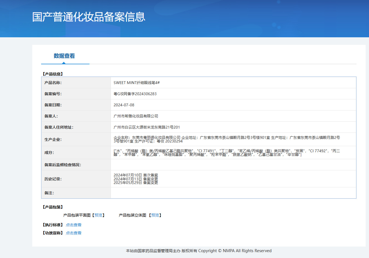Click the 成分 ingredients list text
The image size is (369, 258).
[227, 153]
